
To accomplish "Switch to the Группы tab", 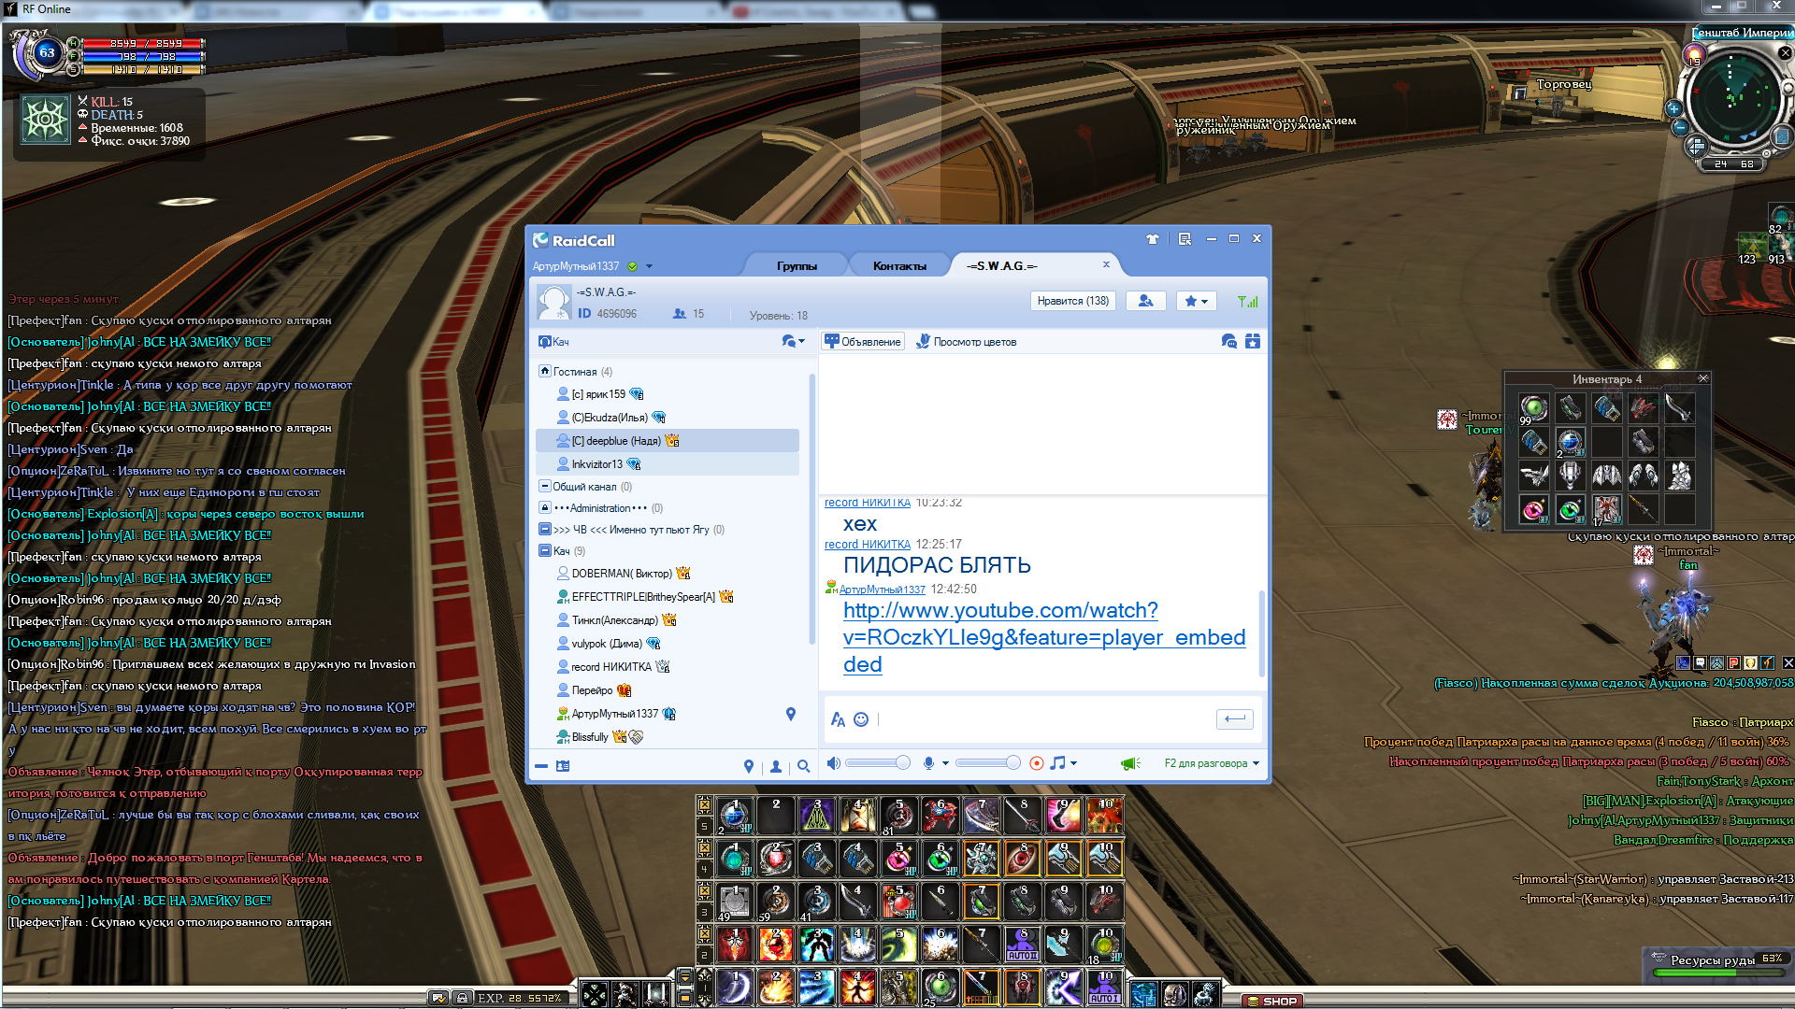I will tap(797, 266).
